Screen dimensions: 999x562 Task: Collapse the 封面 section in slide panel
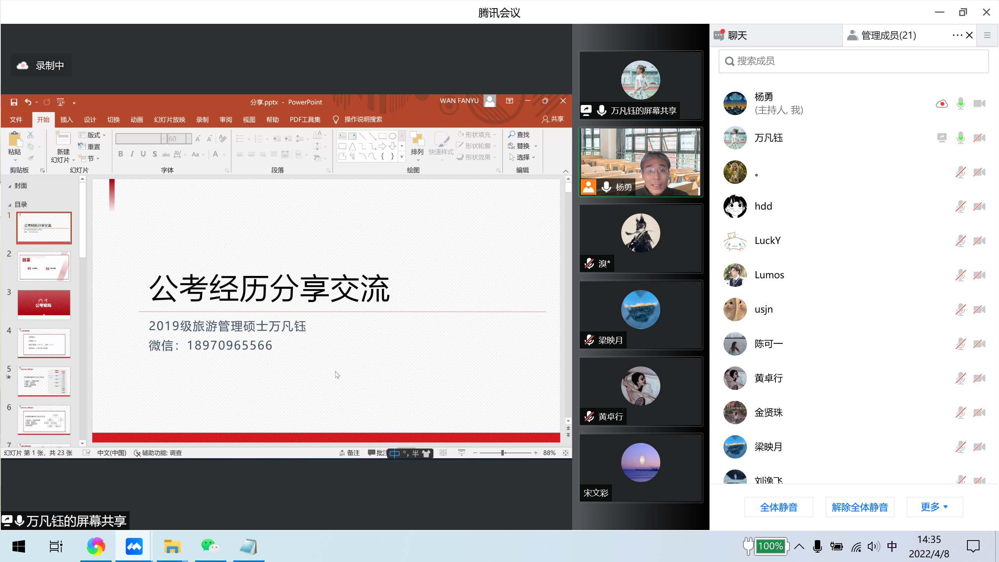[x=10, y=186]
